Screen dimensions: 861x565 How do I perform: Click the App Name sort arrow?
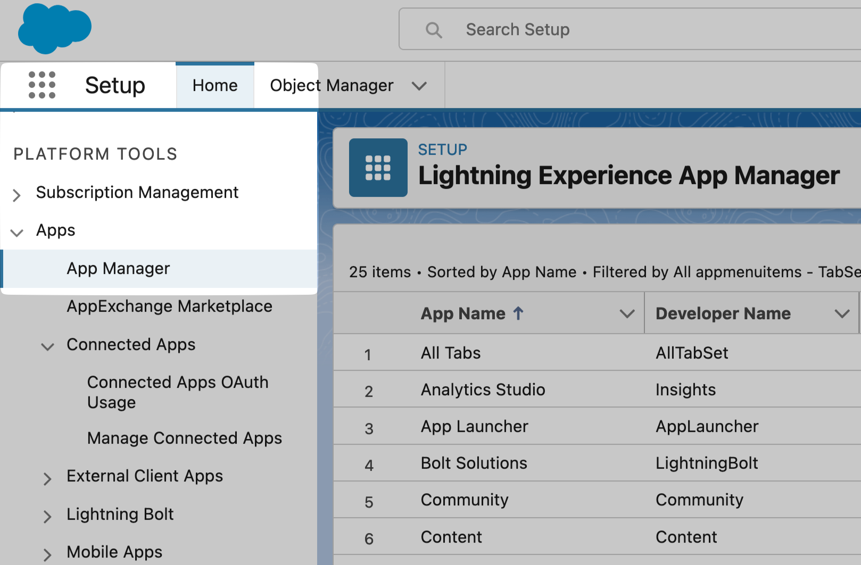coord(518,313)
